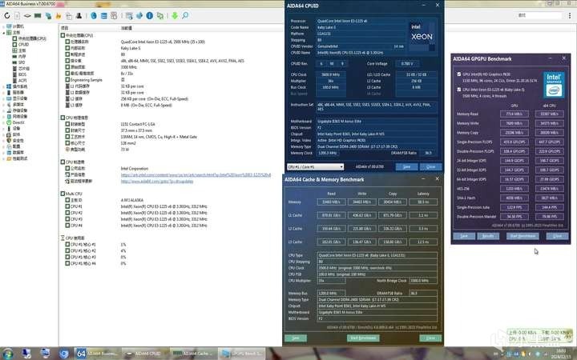This screenshot has height=360, width=577.
Task: Click the blue stacked database toolbar icon
Action: pyautogui.click(x=103, y=16)
